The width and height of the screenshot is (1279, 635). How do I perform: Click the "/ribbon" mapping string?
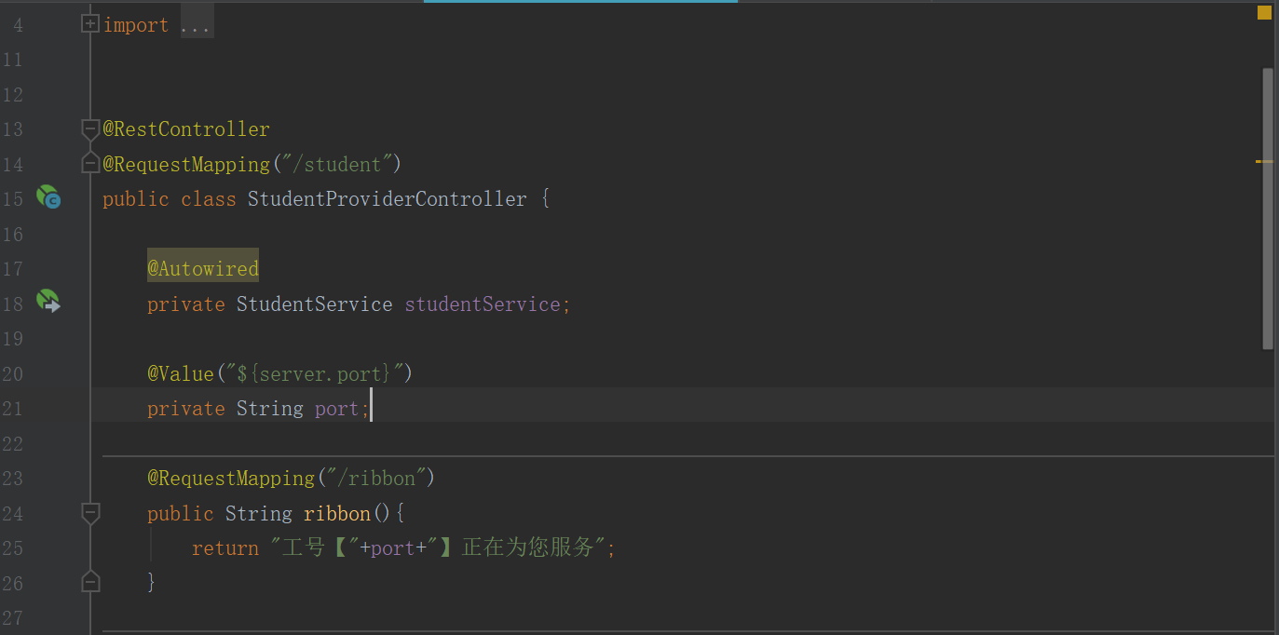pos(376,479)
